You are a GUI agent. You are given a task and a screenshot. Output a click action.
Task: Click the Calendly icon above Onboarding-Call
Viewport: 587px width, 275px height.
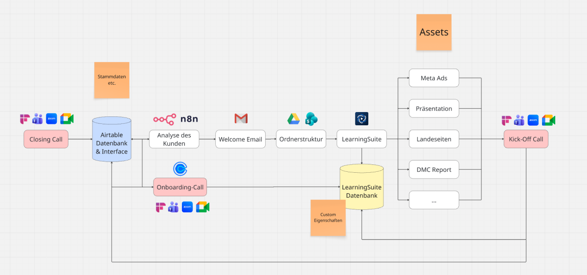(180, 169)
